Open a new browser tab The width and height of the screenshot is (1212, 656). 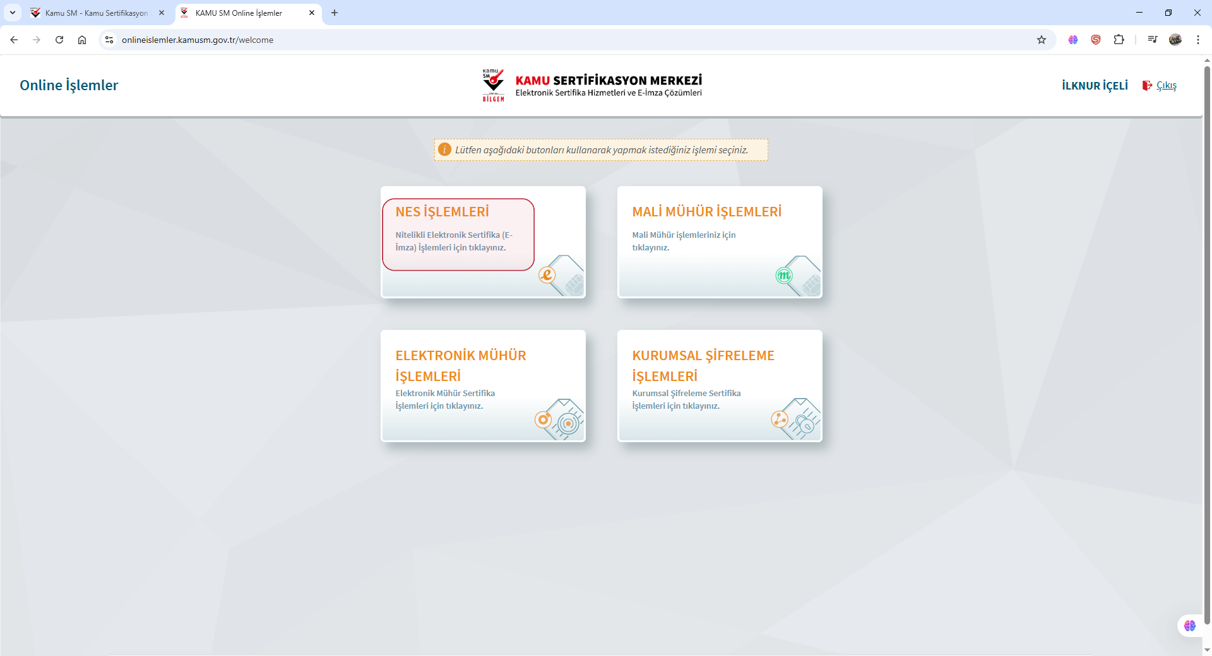click(x=335, y=13)
